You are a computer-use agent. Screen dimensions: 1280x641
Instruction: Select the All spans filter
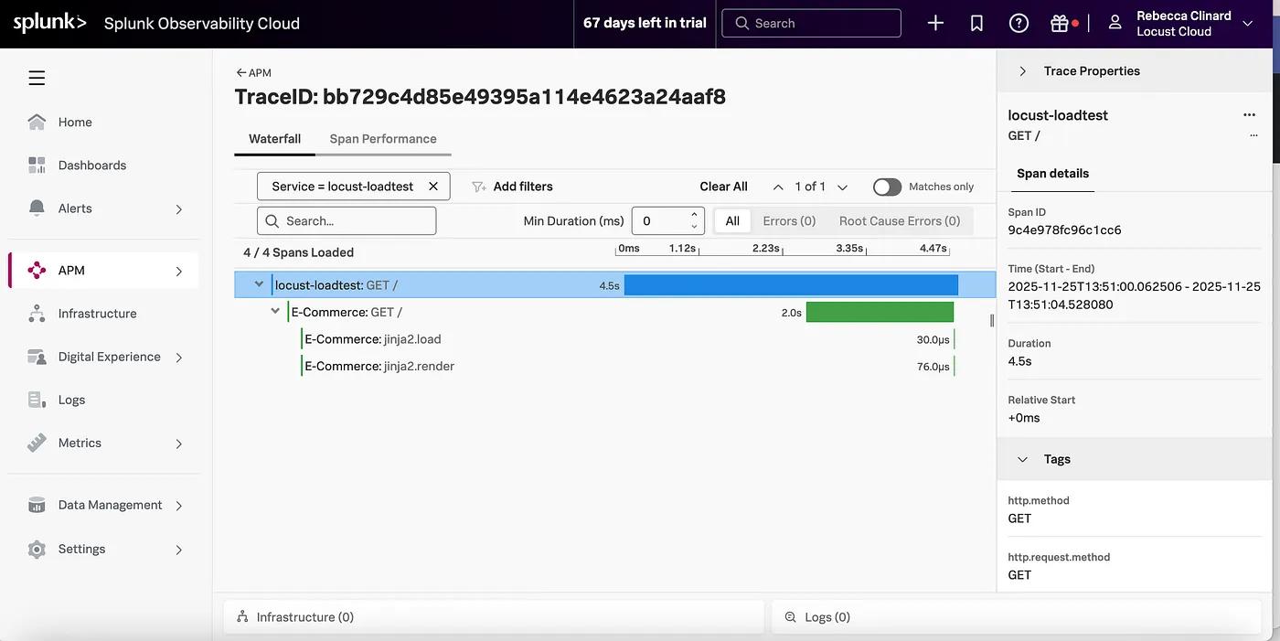pos(732,220)
